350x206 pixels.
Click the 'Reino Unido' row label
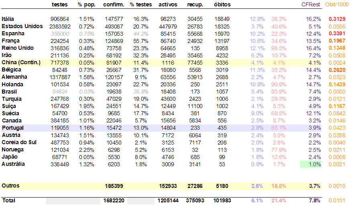pyautogui.click(x=18, y=48)
